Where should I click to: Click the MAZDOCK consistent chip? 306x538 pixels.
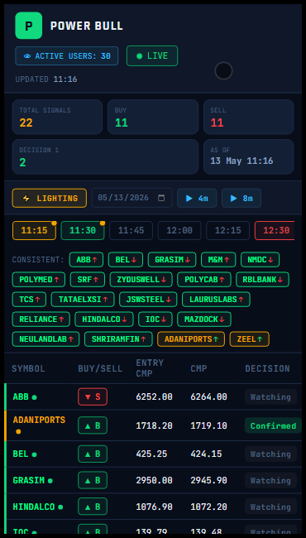click(x=204, y=319)
